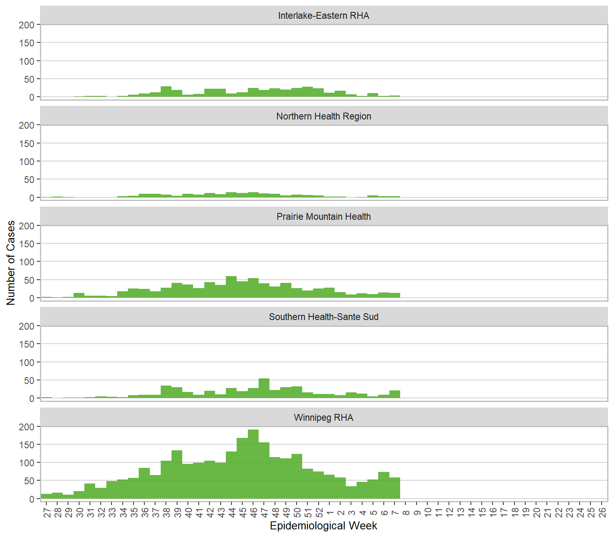Image resolution: width=614 pixels, height=537 pixels.
Task: Click the Epidemiological Week axis title
Action: coord(323,526)
